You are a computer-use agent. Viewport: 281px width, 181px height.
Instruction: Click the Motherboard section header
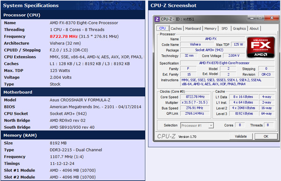click(x=73, y=92)
